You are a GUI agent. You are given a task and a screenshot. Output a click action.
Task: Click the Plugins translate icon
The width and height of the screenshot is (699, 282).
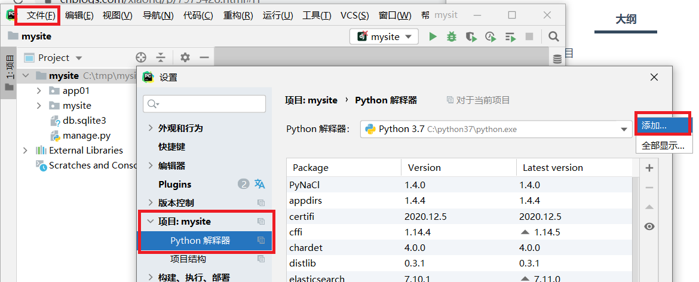[x=259, y=184]
